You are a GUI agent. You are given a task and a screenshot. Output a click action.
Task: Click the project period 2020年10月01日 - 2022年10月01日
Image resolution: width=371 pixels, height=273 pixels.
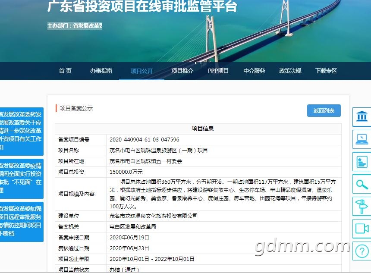click(152, 259)
